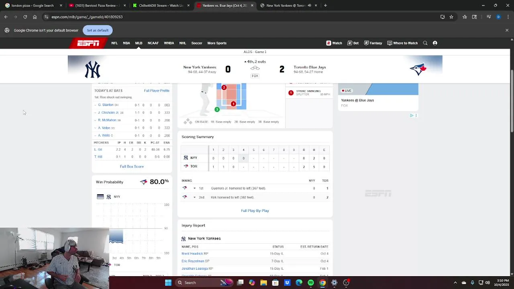
Task: Open the ESPN home logo
Action: point(88,43)
